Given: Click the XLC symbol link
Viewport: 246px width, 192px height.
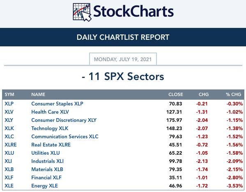Looking at the screenshot, I should click(9, 137).
